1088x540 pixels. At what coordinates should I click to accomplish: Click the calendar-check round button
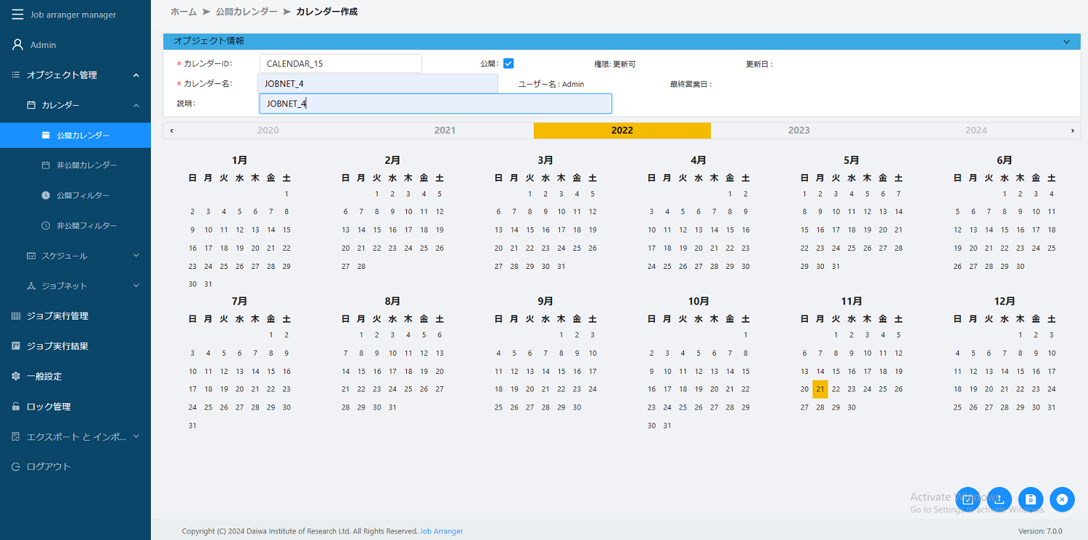point(968,499)
